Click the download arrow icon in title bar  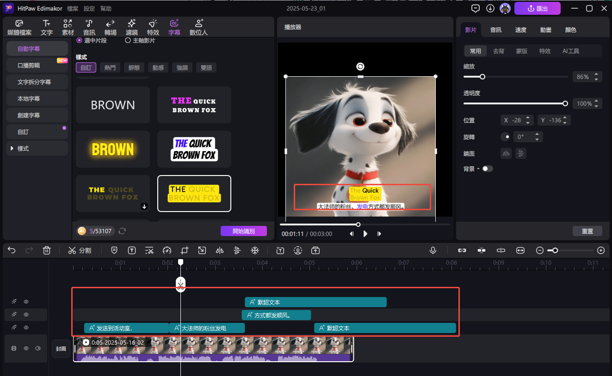click(490, 8)
